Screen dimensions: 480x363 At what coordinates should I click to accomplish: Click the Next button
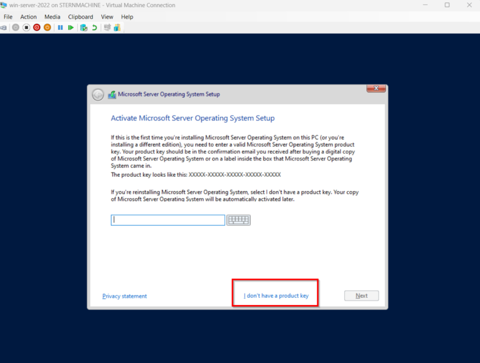click(362, 295)
